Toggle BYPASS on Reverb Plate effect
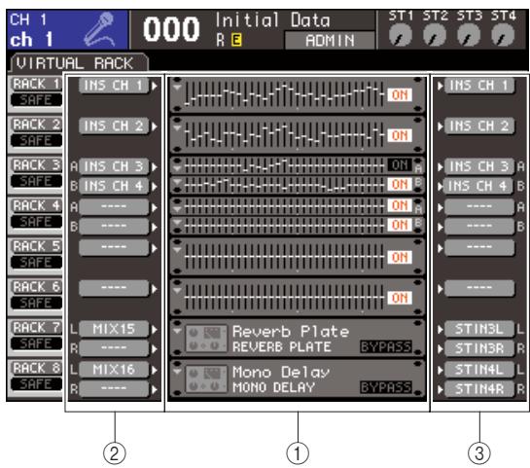 click(x=386, y=347)
